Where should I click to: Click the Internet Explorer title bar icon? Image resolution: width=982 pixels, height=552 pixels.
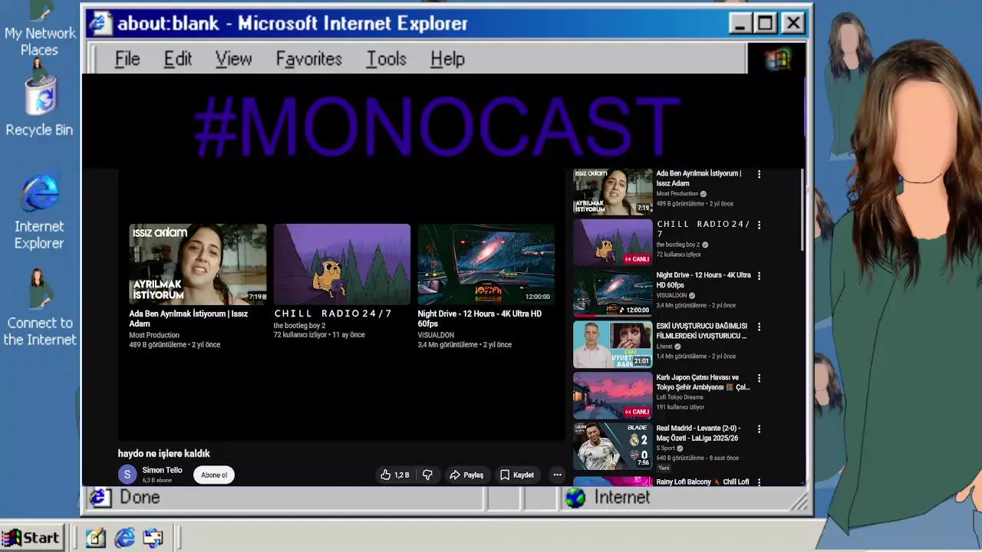(99, 24)
